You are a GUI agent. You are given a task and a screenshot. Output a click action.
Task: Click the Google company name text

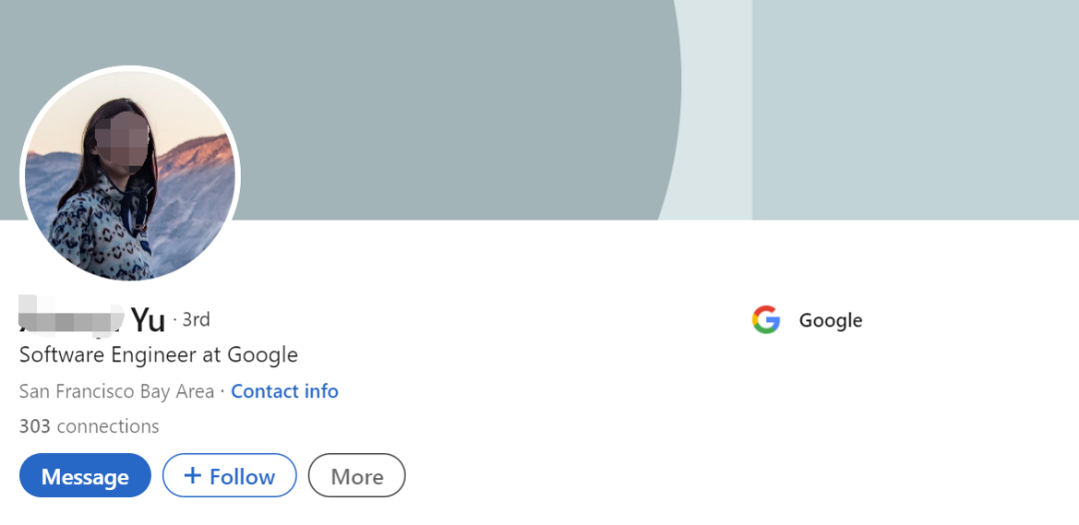830,320
